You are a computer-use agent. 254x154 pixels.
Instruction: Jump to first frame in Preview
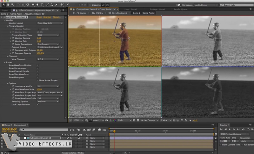pos(221,129)
